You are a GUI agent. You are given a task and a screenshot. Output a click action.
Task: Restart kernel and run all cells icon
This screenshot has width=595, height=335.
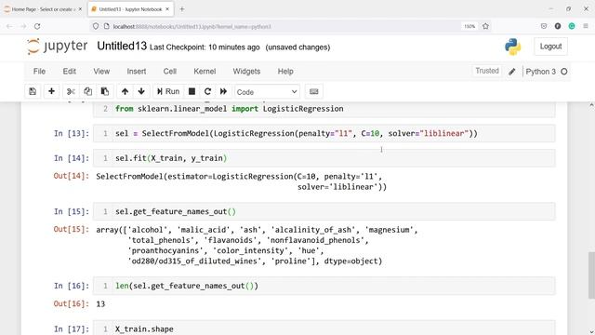pos(223,91)
